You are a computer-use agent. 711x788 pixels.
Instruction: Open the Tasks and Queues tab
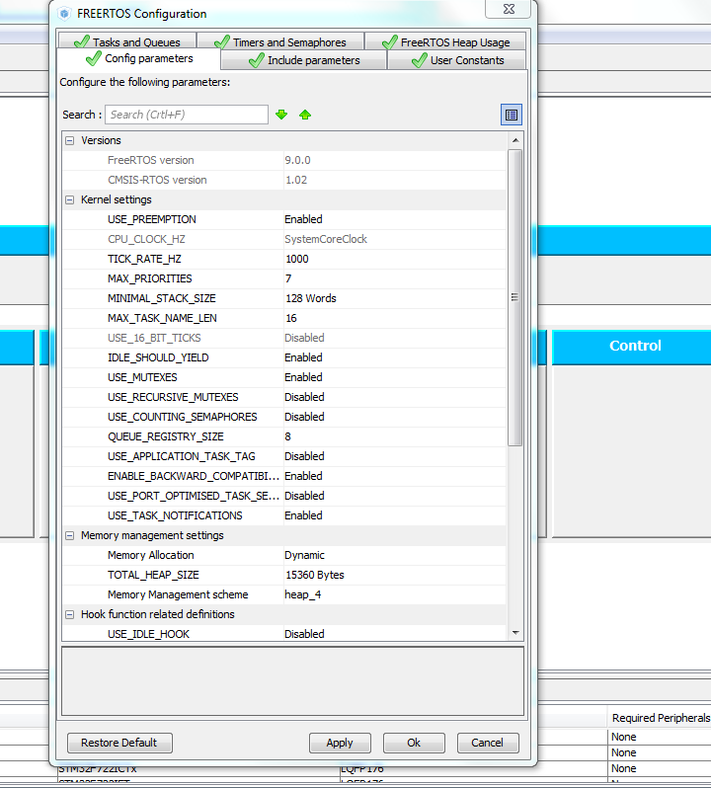[x=127, y=41]
